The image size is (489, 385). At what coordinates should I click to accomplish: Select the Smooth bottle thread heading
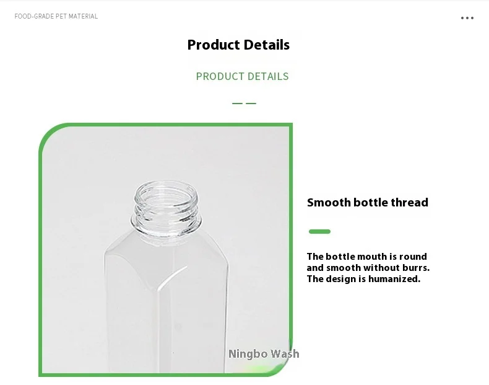(367, 202)
